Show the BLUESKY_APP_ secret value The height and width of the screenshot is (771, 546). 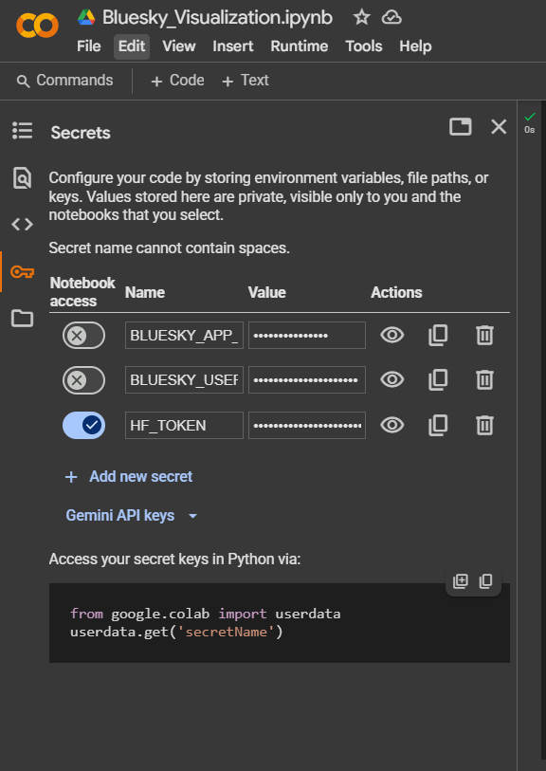tap(392, 336)
